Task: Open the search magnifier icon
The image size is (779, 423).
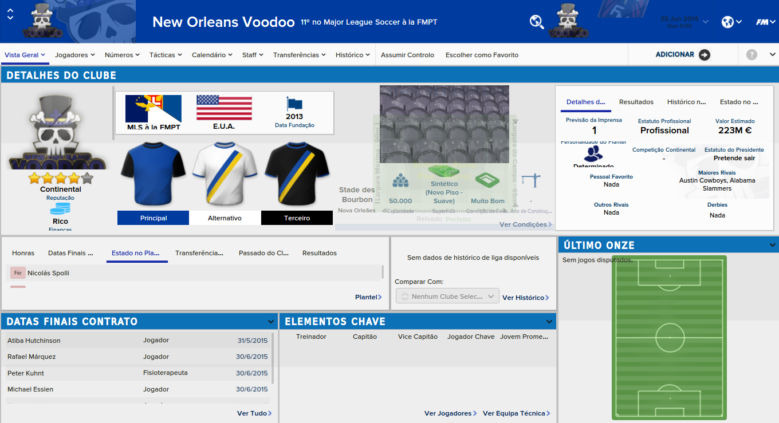Action: [x=537, y=22]
